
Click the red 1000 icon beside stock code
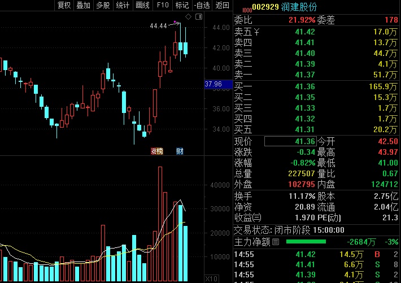tap(247, 10)
